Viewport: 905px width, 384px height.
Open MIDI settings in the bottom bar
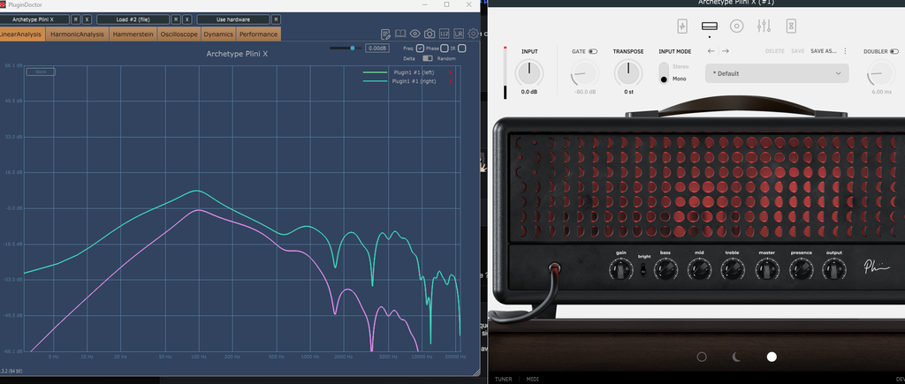533,379
